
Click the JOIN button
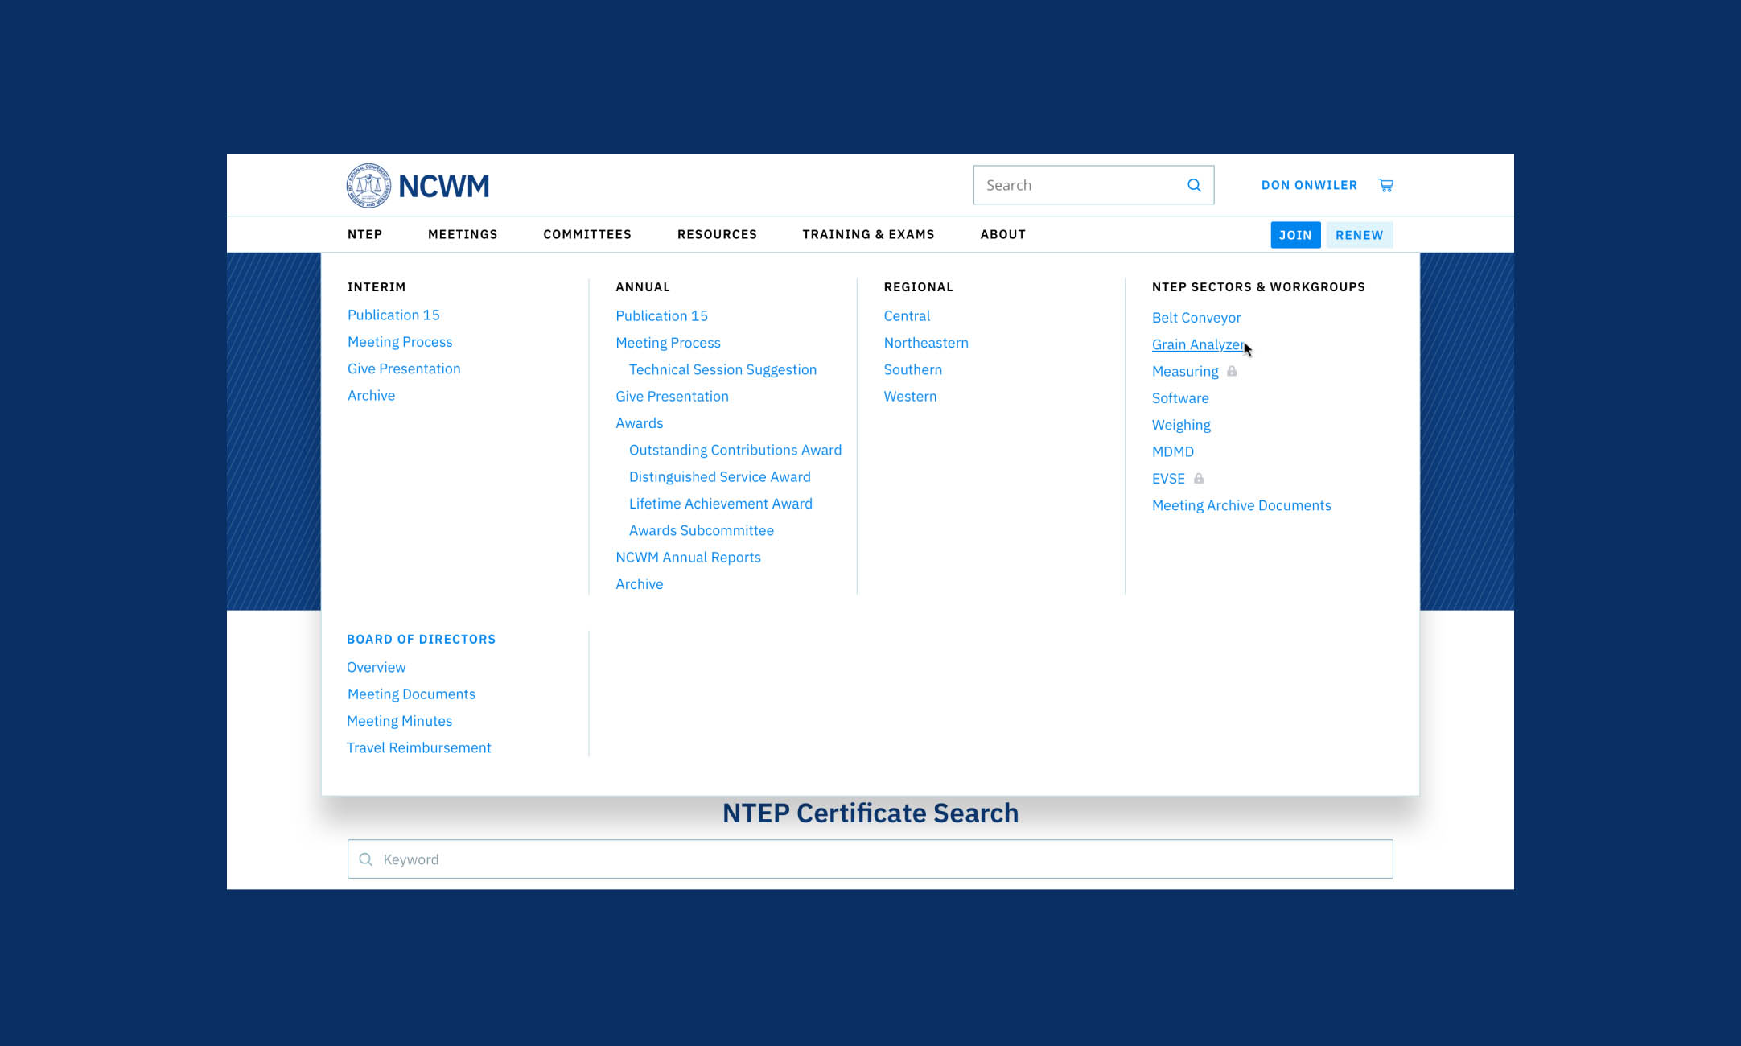pos(1296,234)
